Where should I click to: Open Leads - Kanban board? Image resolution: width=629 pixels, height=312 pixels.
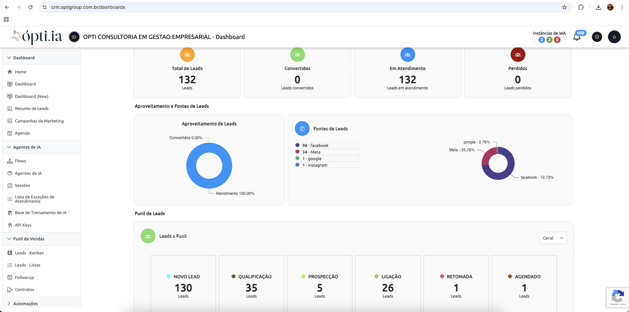29,253
